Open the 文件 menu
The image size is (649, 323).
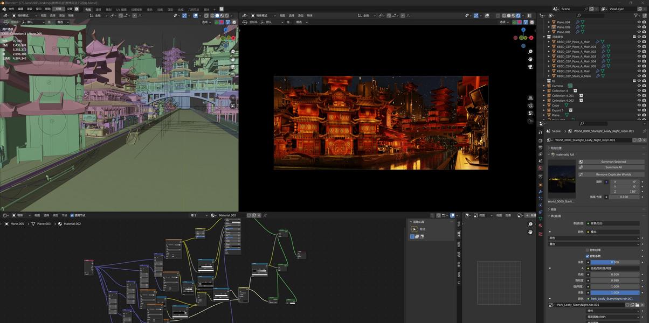pos(11,9)
